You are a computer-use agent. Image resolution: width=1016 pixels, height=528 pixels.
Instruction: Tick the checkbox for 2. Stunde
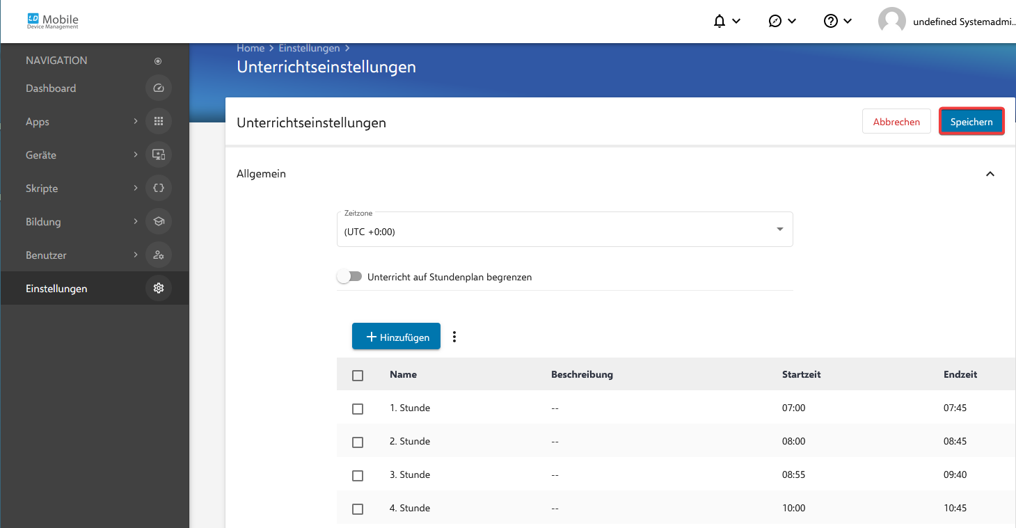point(358,442)
